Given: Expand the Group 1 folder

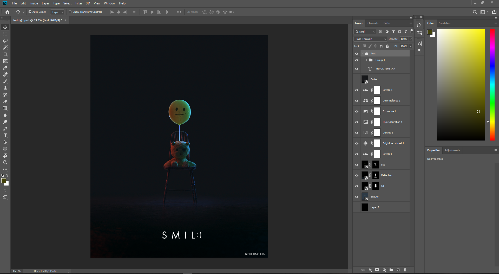Looking at the screenshot, I should click(x=366, y=60).
